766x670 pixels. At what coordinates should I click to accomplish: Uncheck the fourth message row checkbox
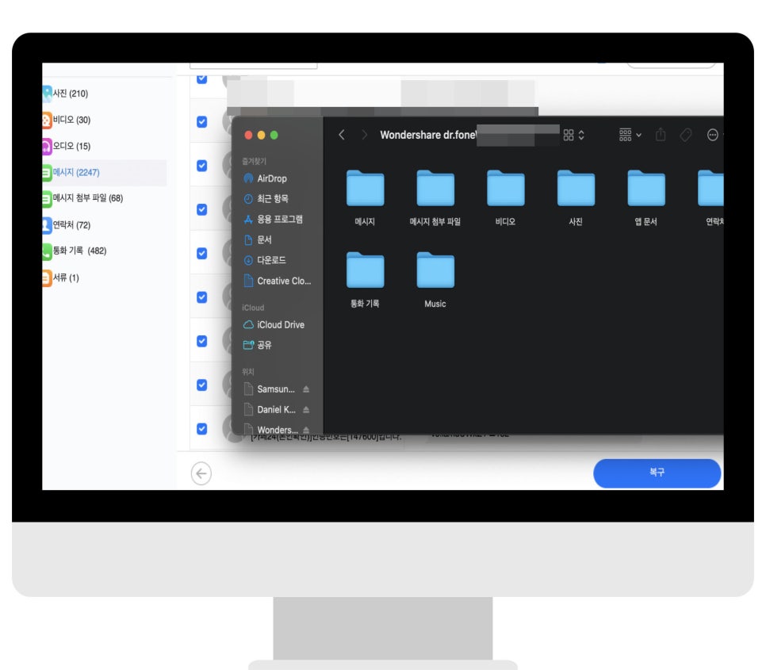[201, 209]
